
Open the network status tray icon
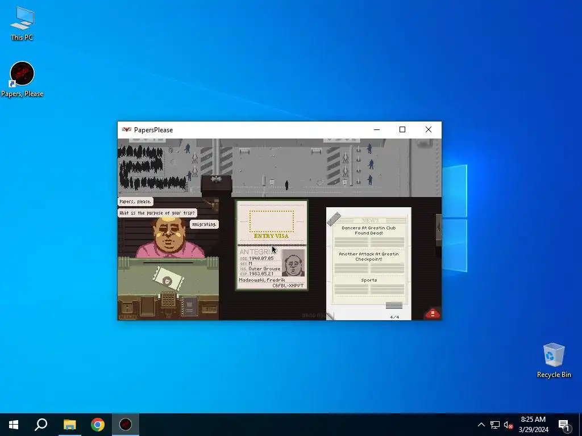(x=495, y=425)
